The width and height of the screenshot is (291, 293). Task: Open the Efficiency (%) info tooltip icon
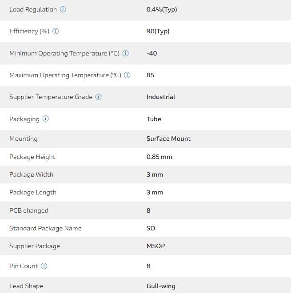[x=56, y=32]
